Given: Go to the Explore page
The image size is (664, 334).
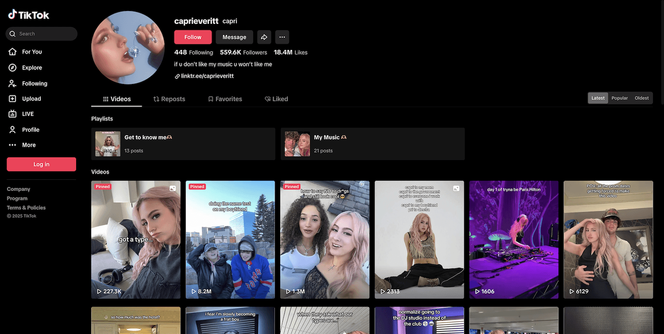Looking at the screenshot, I should (31, 68).
